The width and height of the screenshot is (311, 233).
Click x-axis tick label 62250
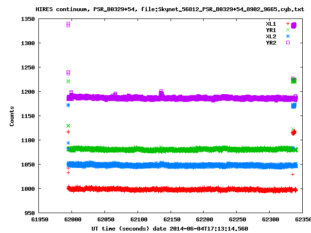pos(238,219)
